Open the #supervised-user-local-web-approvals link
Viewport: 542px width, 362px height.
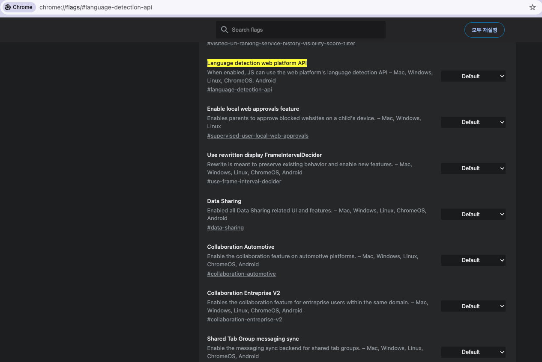(x=258, y=136)
